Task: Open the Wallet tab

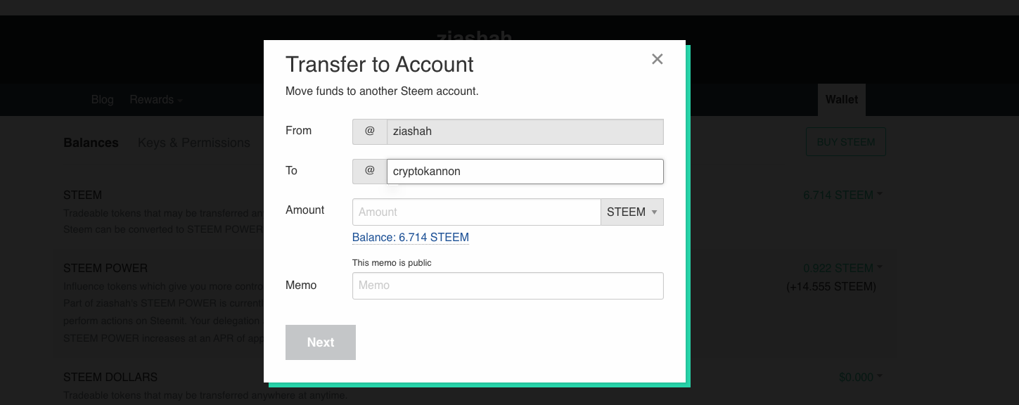Action: [841, 100]
